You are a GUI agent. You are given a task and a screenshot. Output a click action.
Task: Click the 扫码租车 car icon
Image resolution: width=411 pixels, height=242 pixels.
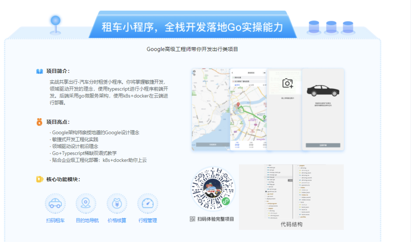tap(55, 204)
